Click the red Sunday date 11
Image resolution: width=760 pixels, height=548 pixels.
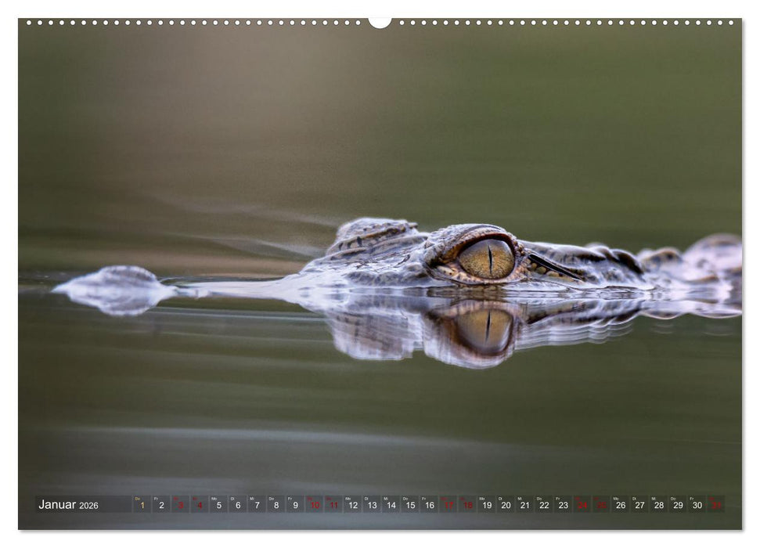333,505
